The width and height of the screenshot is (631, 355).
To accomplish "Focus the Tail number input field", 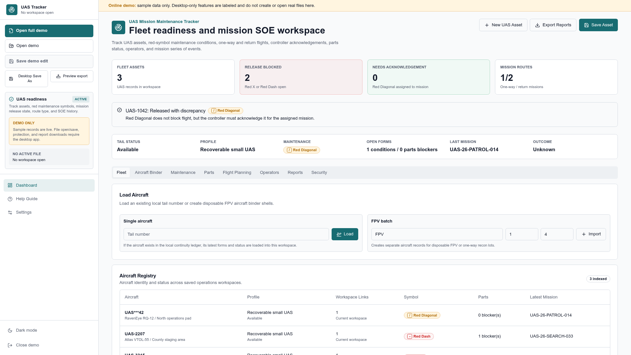I will coord(226,234).
